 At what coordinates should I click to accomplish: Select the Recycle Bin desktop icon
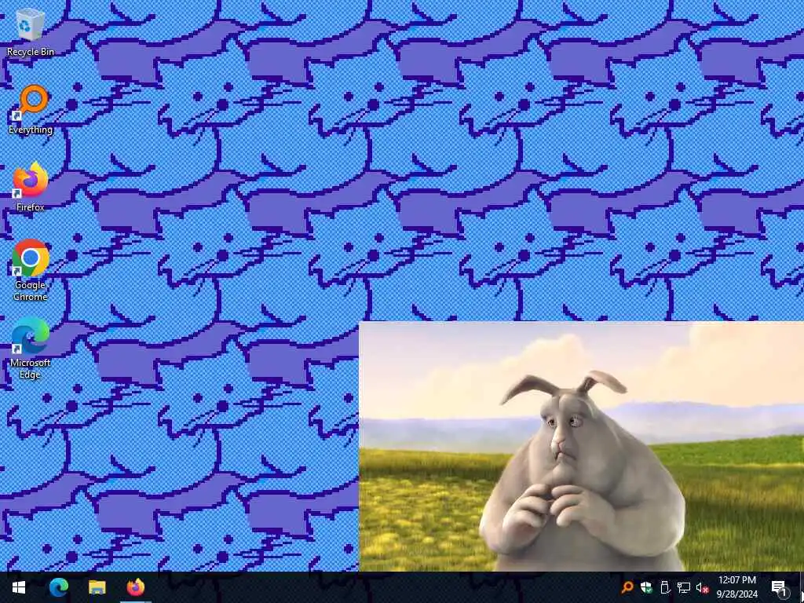tap(31, 31)
